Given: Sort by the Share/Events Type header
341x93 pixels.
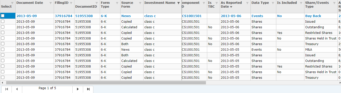Looking at the screenshot, I should point(314,5).
